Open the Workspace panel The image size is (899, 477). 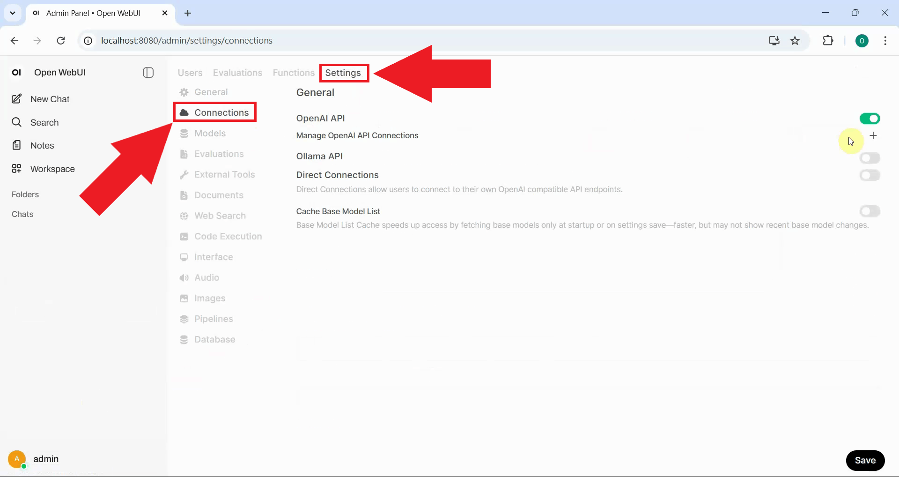tap(52, 169)
